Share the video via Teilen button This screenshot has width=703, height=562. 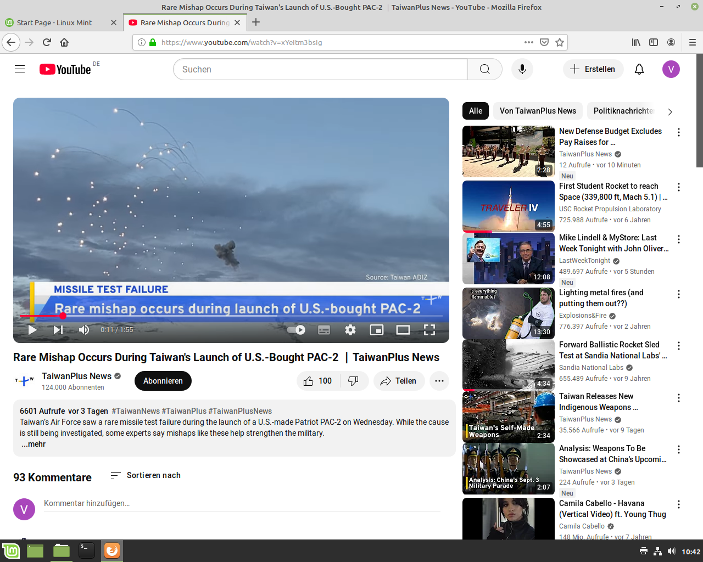coord(399,381)
